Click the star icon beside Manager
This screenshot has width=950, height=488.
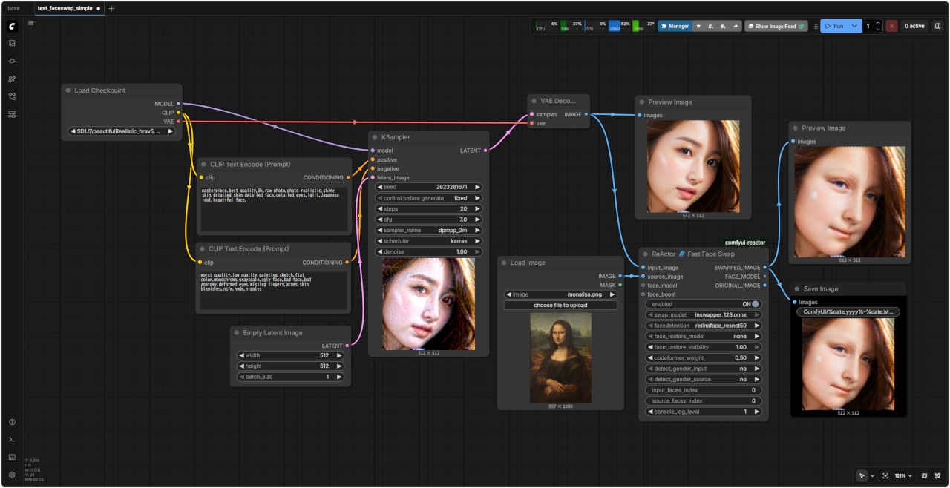coord(698,26)
